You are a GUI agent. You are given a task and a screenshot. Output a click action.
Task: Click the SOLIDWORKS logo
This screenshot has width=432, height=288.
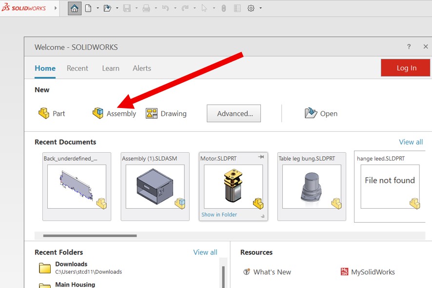(x=24, y=8)
